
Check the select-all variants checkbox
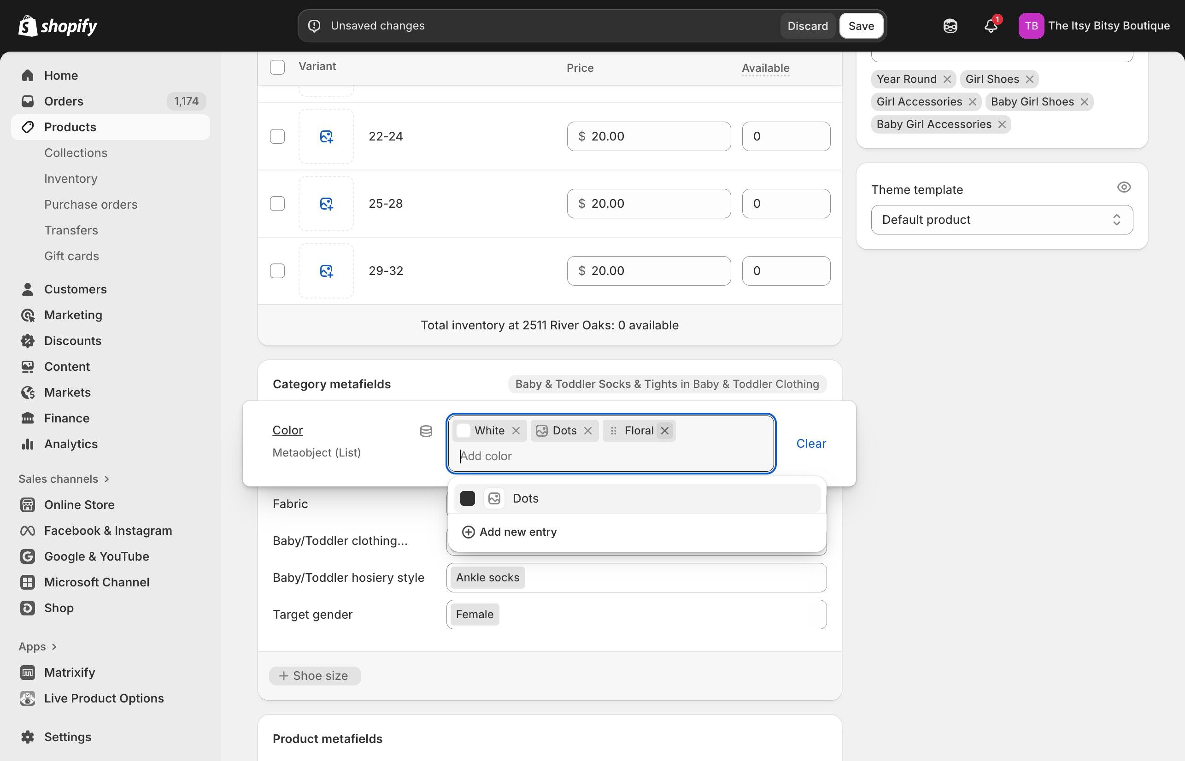pyautogui.click(x=277, y=67)
